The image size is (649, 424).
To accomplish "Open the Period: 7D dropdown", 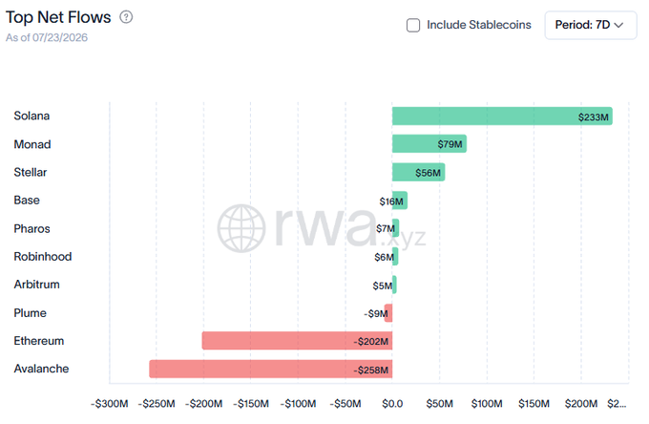I will click(x=590, y=25).
